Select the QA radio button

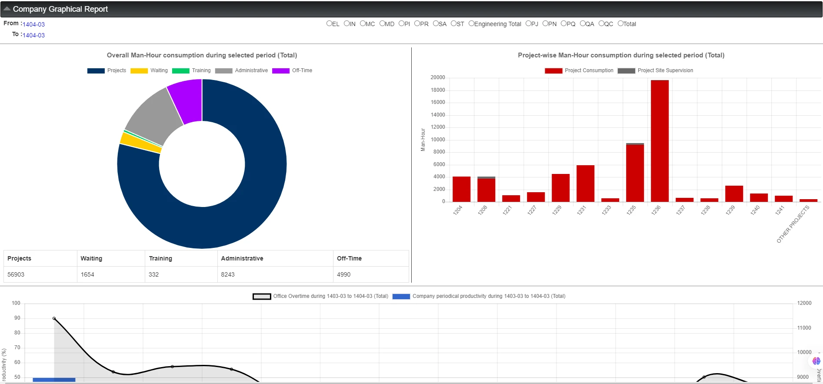point(583,23)
